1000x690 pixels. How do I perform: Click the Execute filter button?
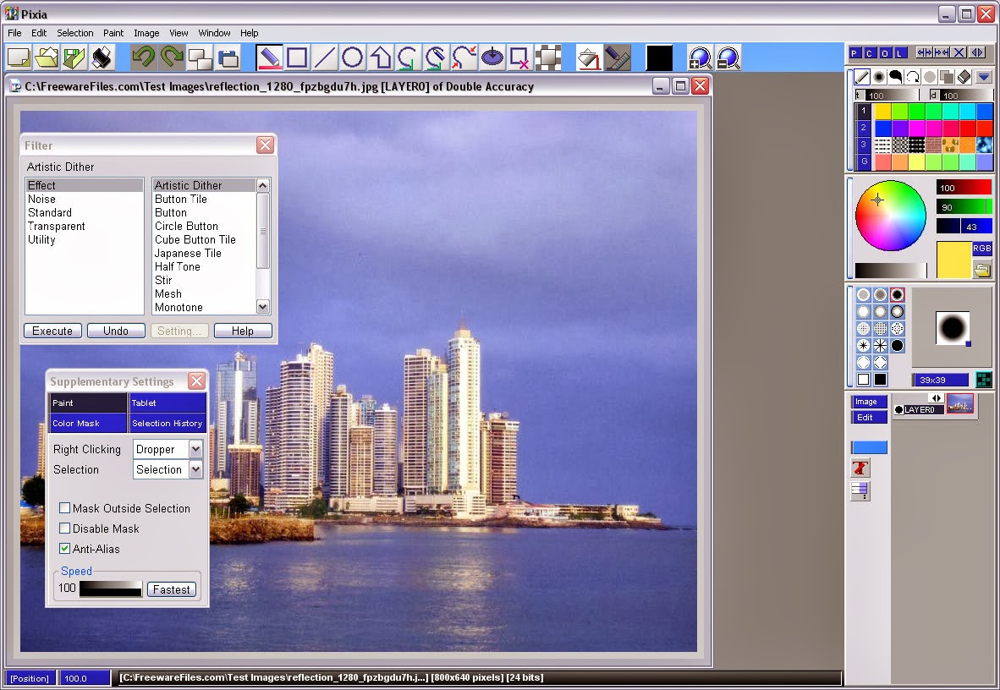tap(52, 331)
